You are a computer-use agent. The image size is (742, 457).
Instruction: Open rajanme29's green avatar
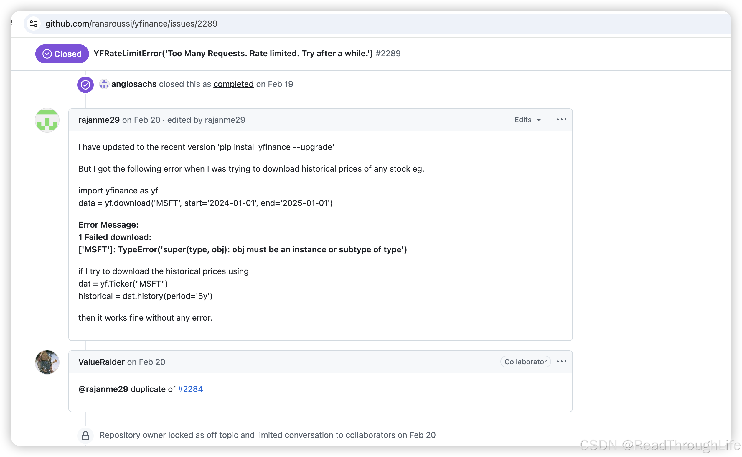(x=47, y=120)
